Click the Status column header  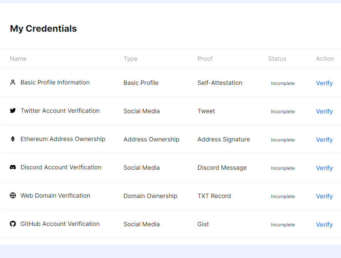[x=277, y=58]
